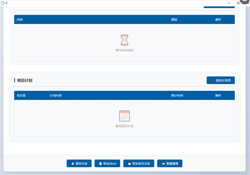
Task: Click the small gear-like icon in title bar
Action: (7, 3)
